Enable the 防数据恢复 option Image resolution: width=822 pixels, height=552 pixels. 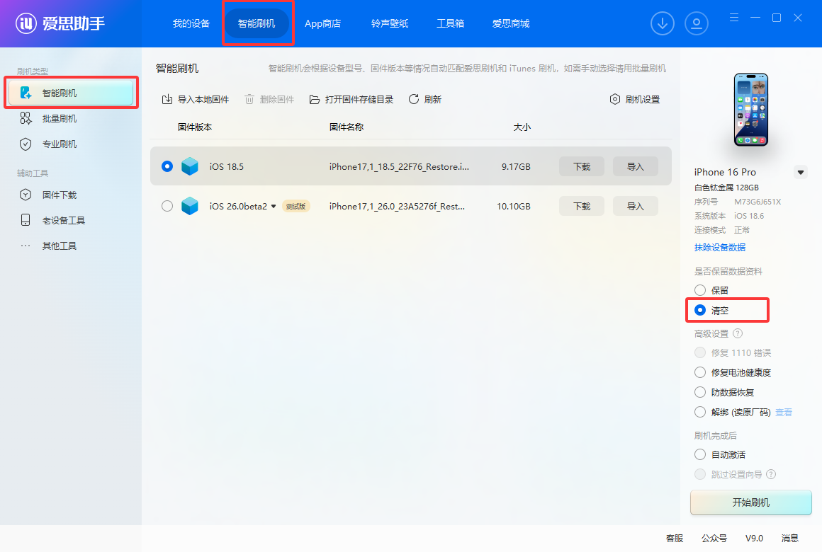(x=700, y=392)
